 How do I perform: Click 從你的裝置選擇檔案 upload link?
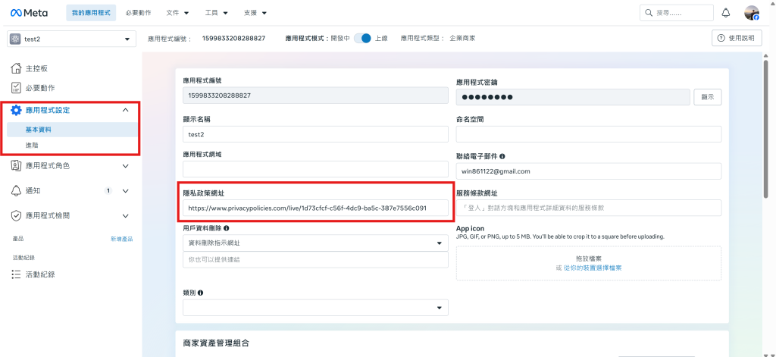coord(593,268)
